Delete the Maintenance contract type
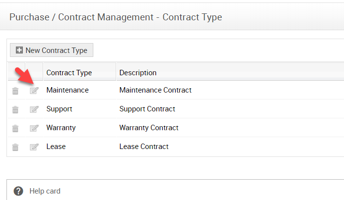Screen dimensions: 344x200 coord(15,91)
